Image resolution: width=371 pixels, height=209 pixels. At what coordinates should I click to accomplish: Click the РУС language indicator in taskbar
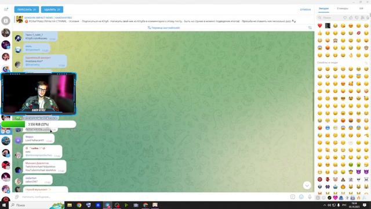click(x=344, y=205)
